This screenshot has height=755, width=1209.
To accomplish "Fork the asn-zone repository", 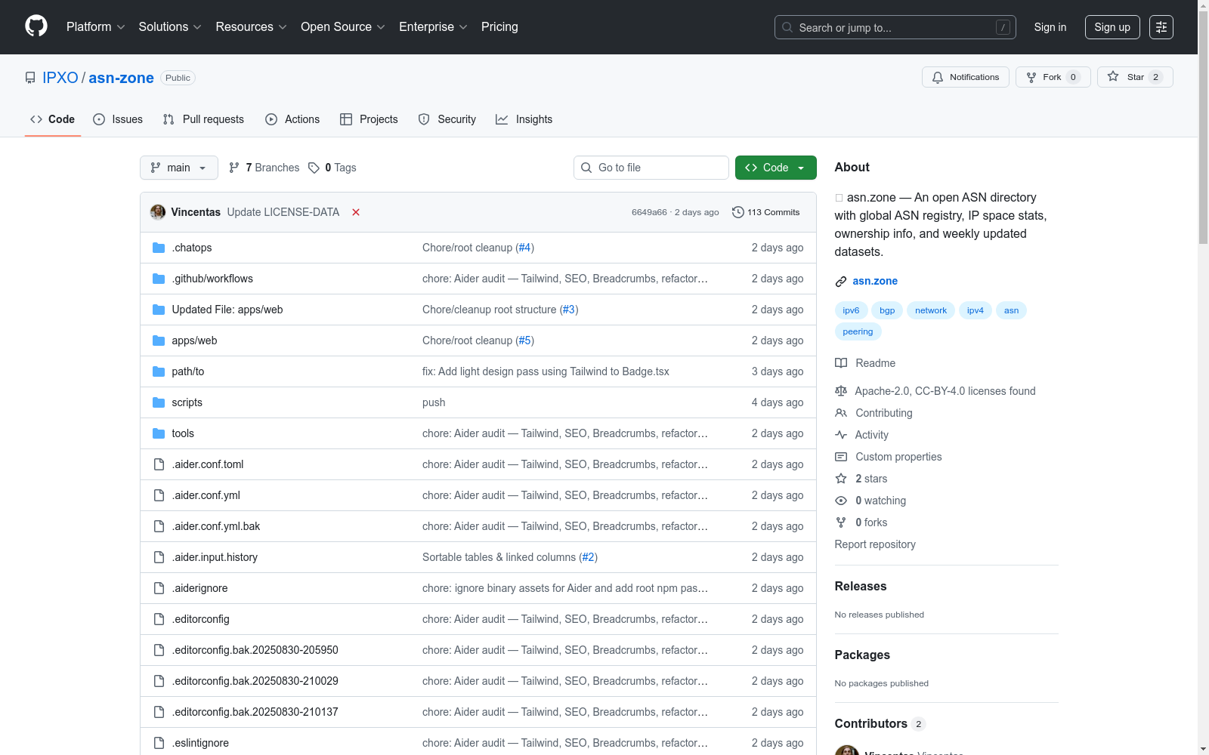I will pos(1053,77).
